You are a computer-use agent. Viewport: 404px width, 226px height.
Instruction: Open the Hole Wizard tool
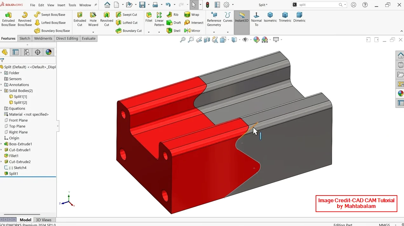[x=93, y=19]
